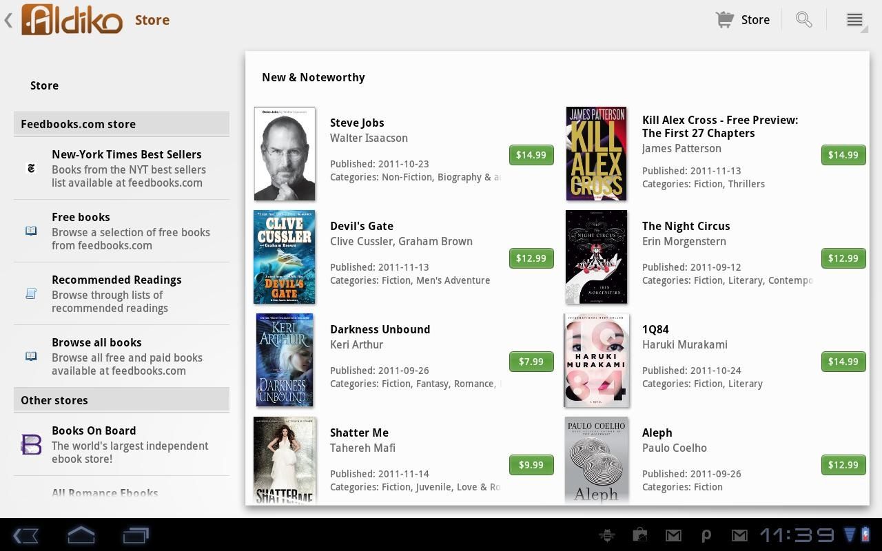Open the Store via the shopping cart icon

tap(724, 19)
